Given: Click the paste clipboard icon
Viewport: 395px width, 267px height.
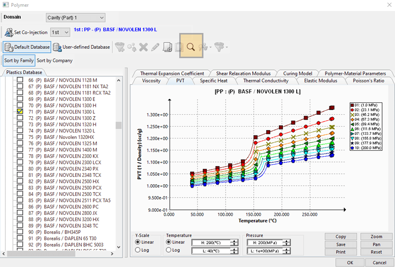Looking at the screenshot, I should (x=179, y=47).
